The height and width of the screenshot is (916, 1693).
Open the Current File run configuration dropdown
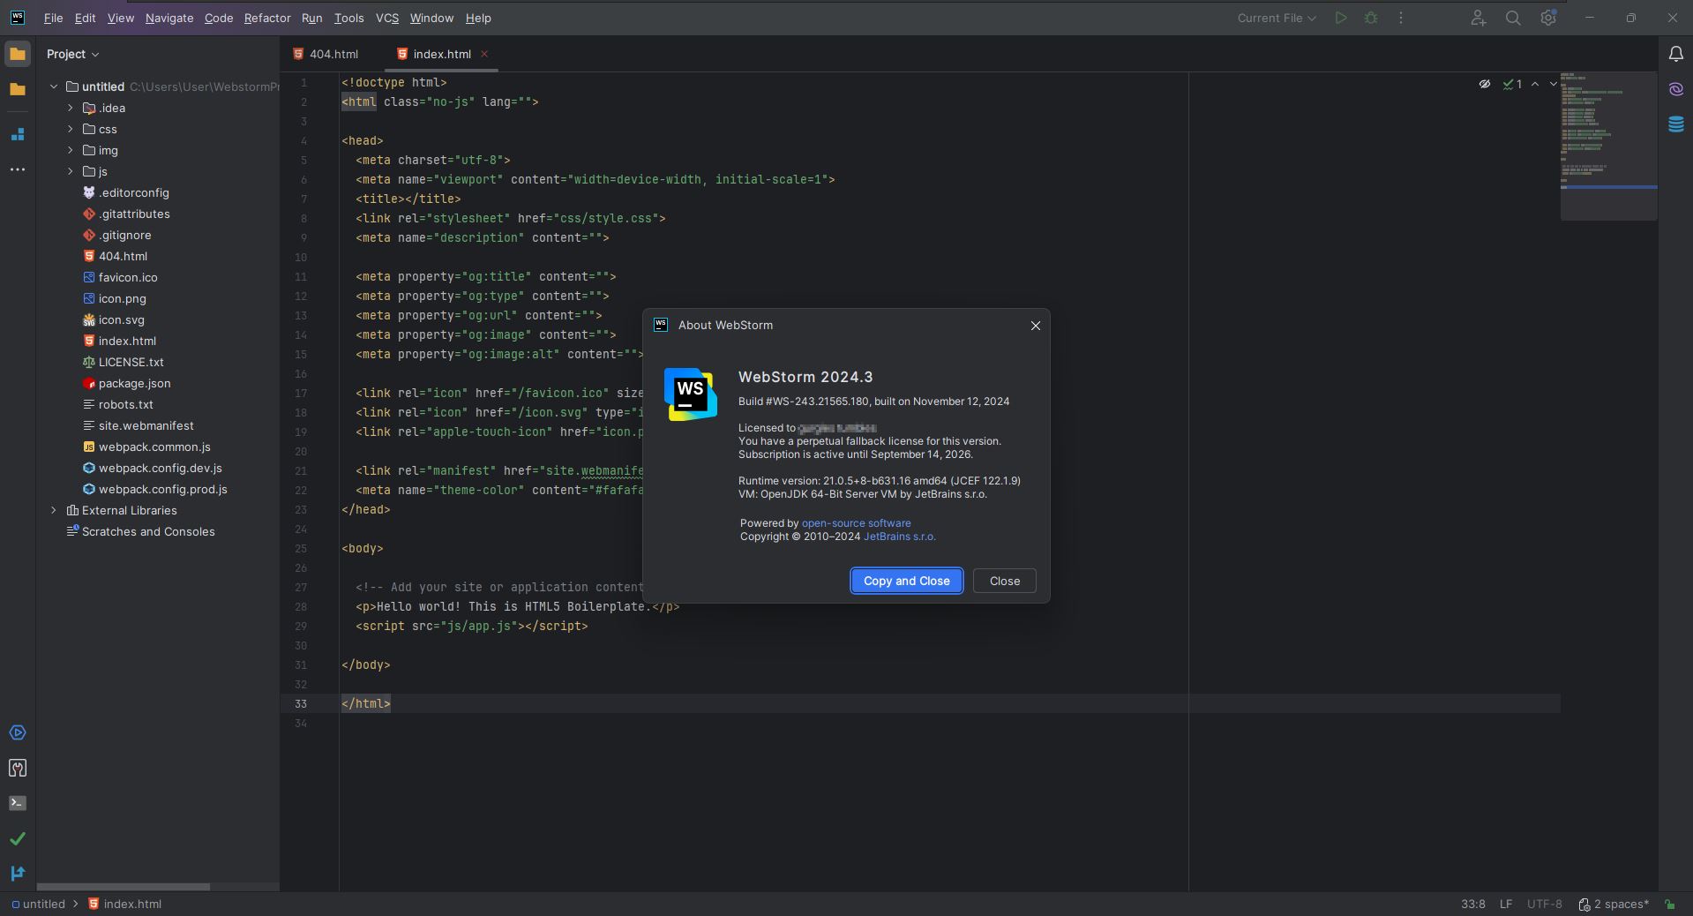pos(1276,18)
